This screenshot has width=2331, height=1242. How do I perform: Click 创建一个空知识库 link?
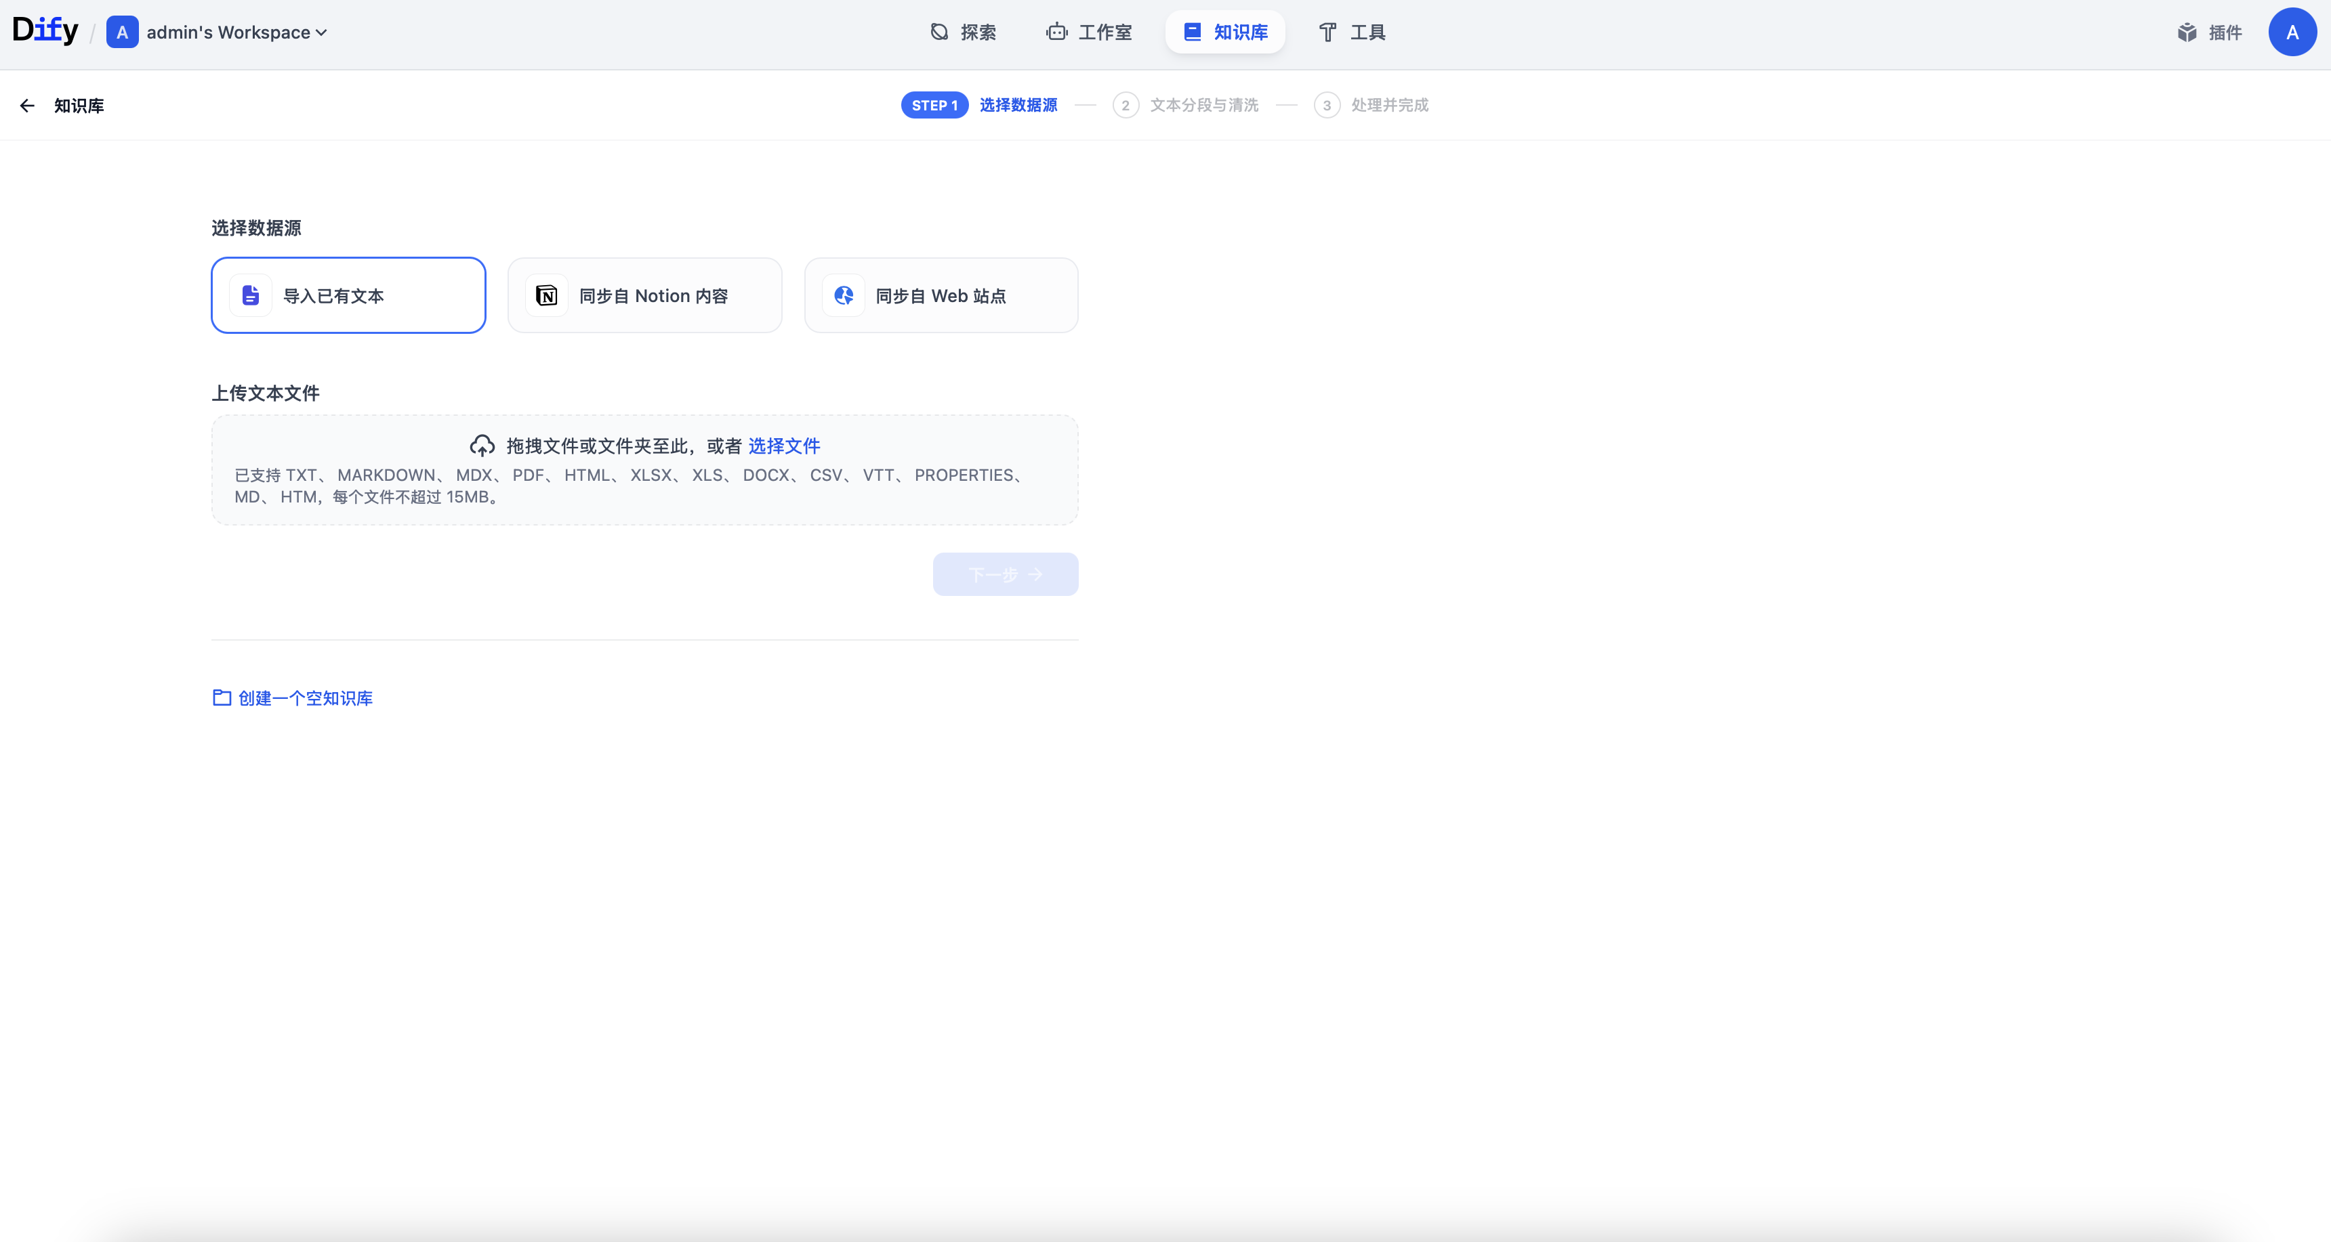coord(304,698)
